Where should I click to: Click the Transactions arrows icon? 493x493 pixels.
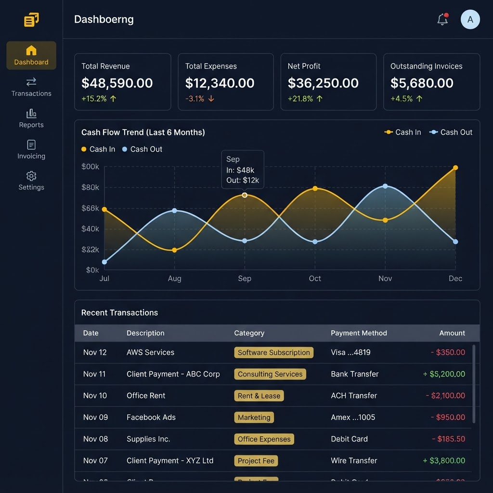click(31, 82)
